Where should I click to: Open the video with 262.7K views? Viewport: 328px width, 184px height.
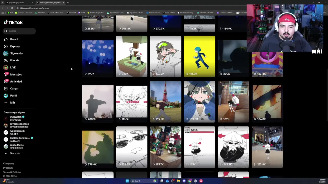point(233,147)
